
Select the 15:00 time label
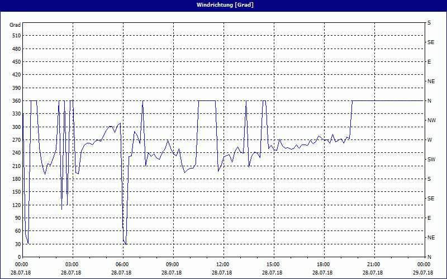point(273,264)
